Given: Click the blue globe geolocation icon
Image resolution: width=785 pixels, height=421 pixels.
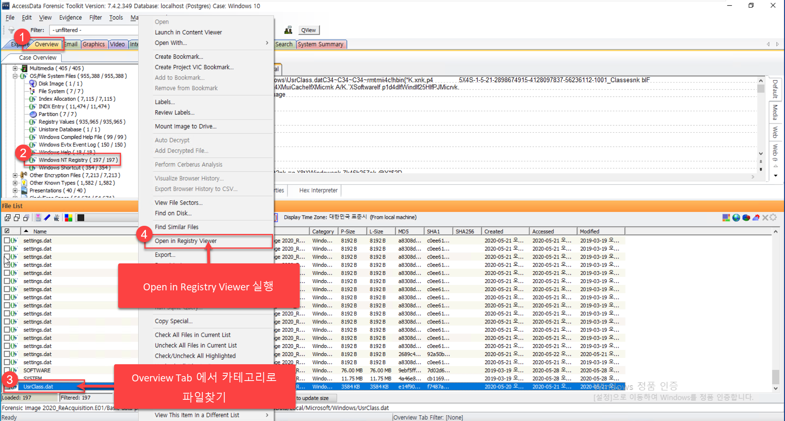Looking at the screenshot, I should [x=736, y=218].
